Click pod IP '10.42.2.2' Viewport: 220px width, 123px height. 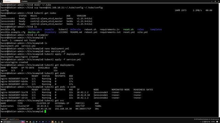82,92
